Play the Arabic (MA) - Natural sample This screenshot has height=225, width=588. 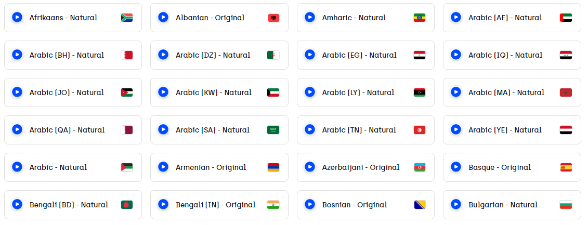click(455, 92)
